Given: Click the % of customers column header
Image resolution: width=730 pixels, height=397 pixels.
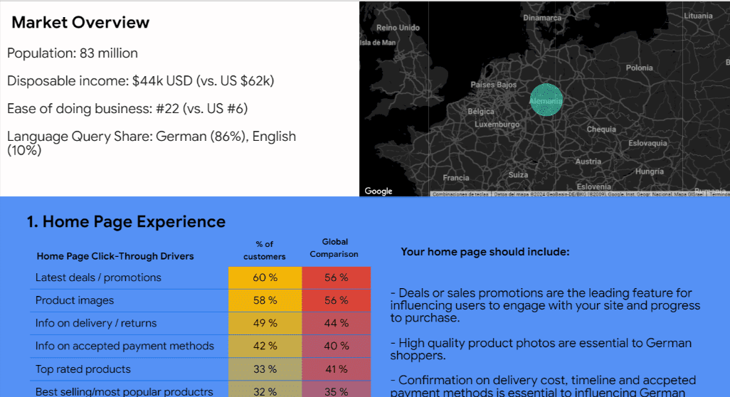Looking at the screenshot, I should click(x=265, y=250).
